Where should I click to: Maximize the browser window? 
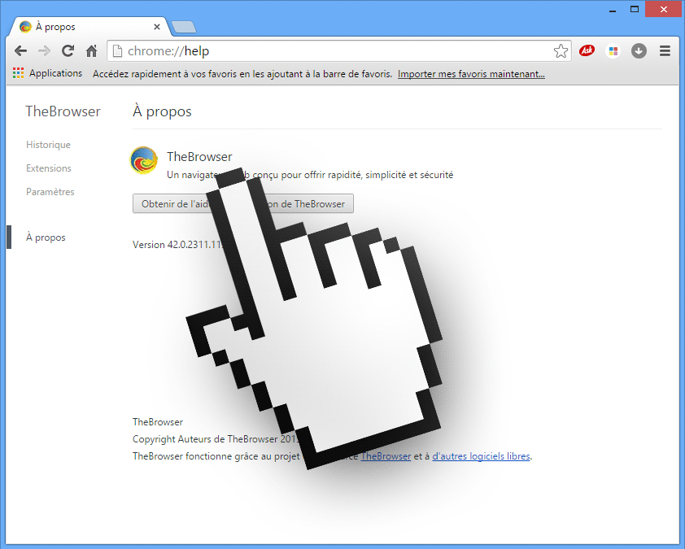[635, 9]
